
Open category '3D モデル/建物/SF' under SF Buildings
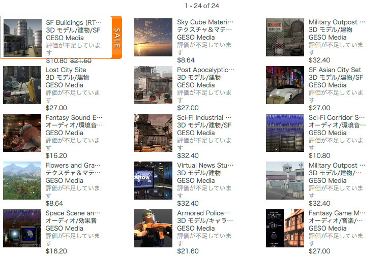pyautogui.click(x=73, y=30)
